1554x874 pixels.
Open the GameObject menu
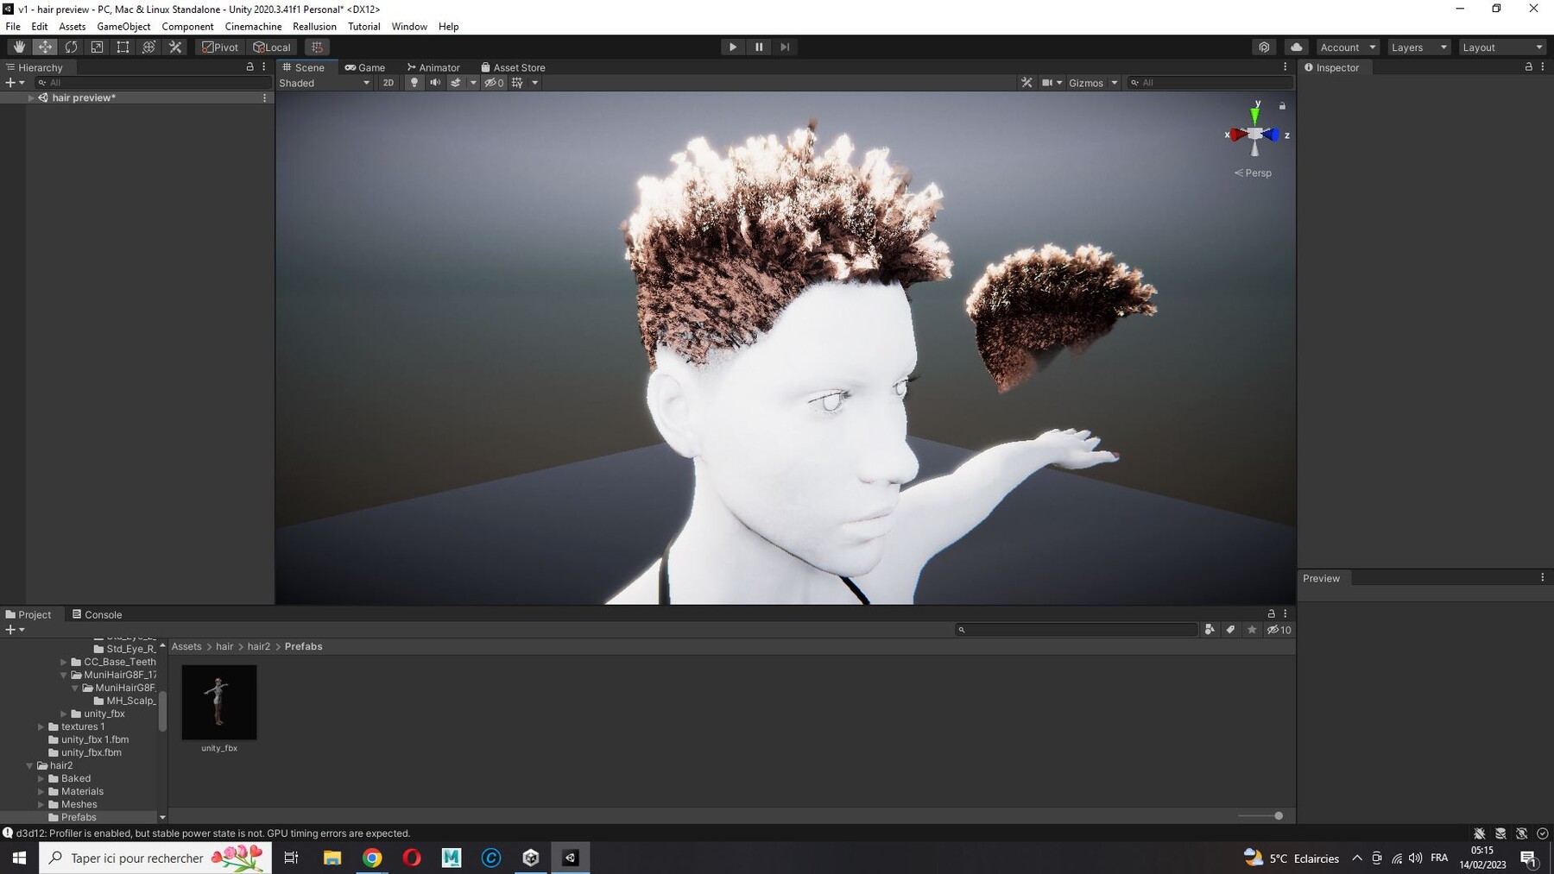(x=123, y=27)
